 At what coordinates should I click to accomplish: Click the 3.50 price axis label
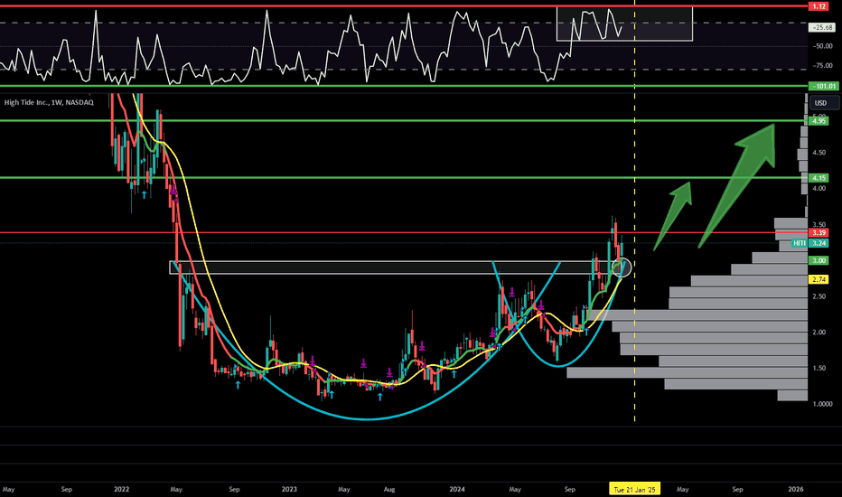click(x=819, y=225)
